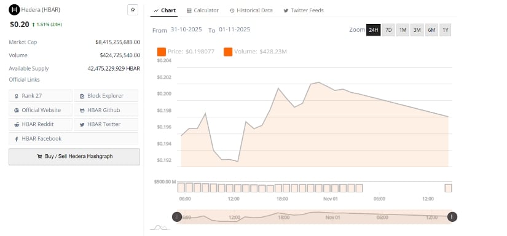This screenshot has height=236, width=507.
Task: Toggle the Volume series legend swatch
Action: pos(228,52)
